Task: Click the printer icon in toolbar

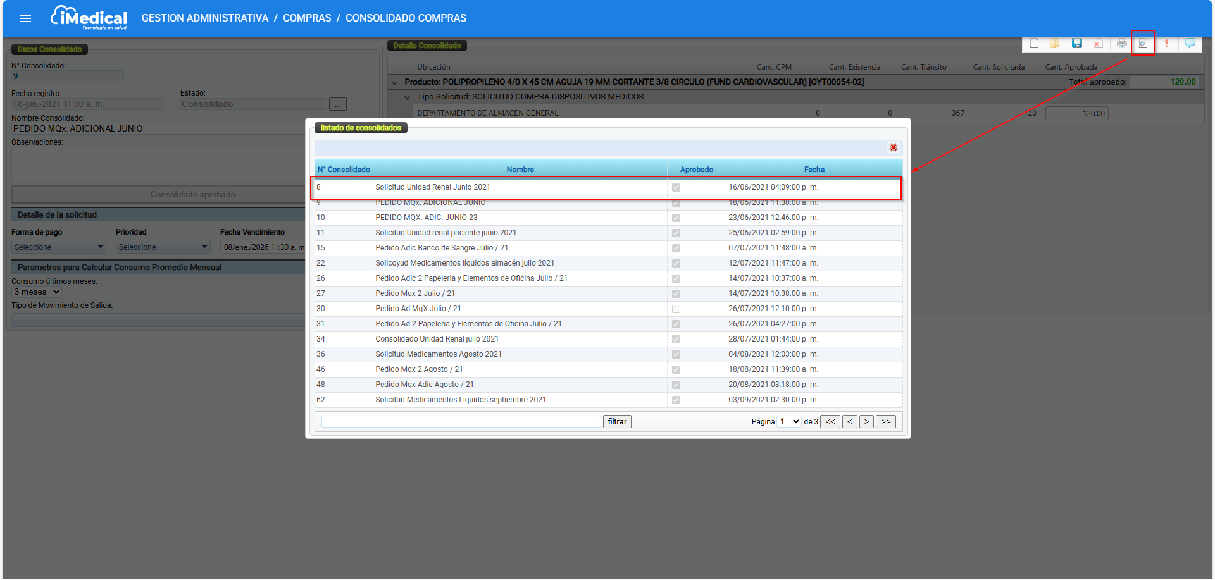Action: 1122,44
